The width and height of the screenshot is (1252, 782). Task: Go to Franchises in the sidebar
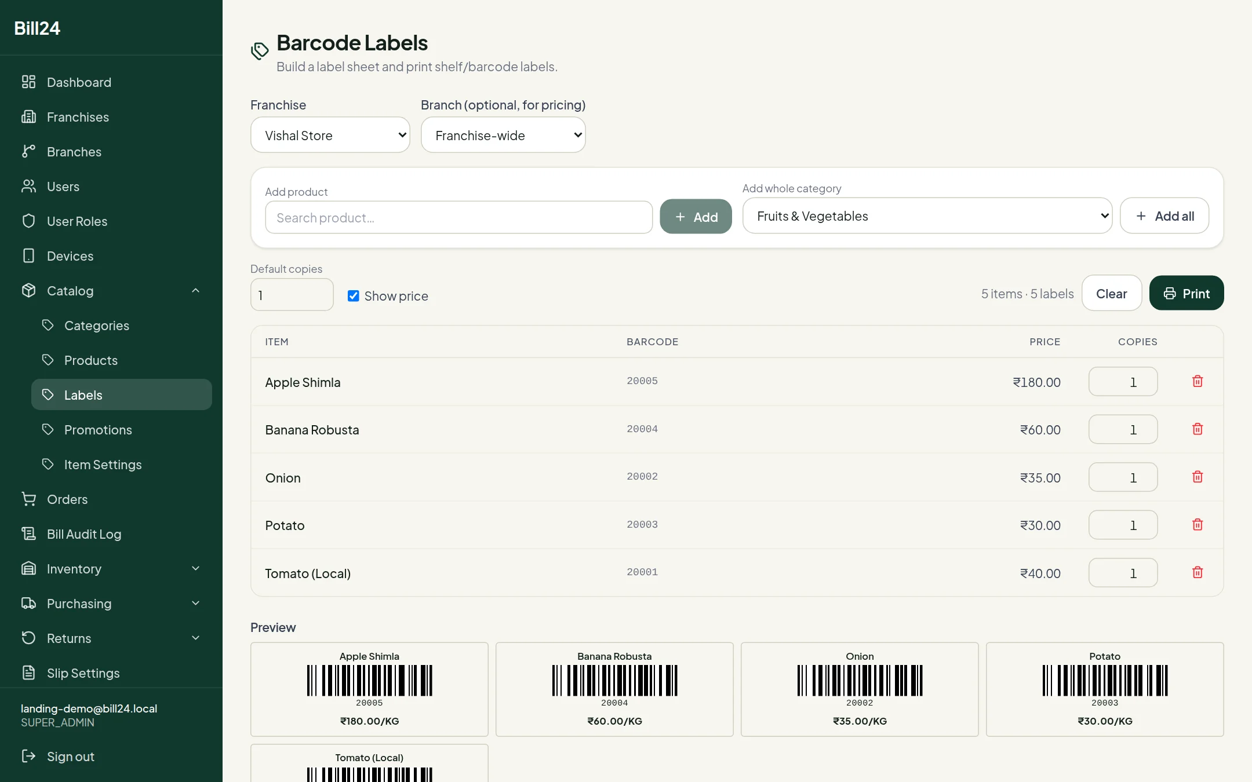(x=111, y=116)
